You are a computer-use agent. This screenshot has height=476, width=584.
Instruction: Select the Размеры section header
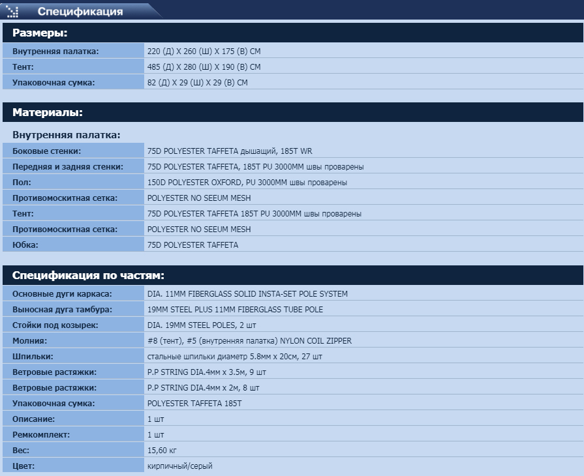[293, 33]
